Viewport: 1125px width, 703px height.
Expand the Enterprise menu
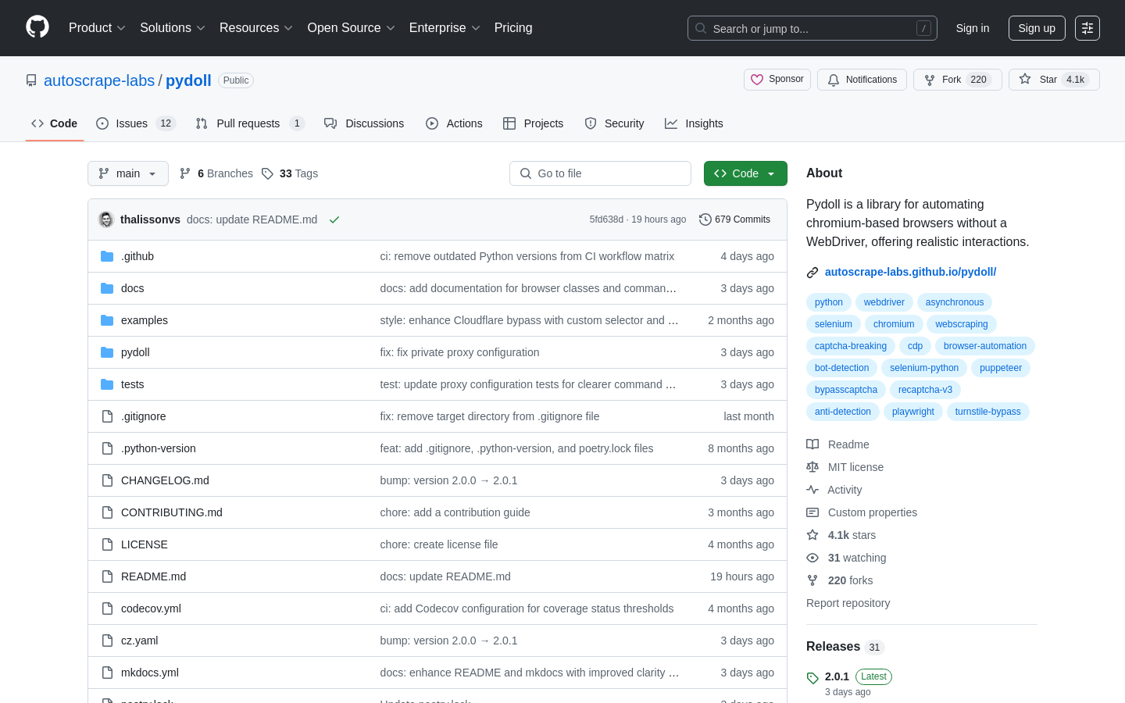coord(445,27)
